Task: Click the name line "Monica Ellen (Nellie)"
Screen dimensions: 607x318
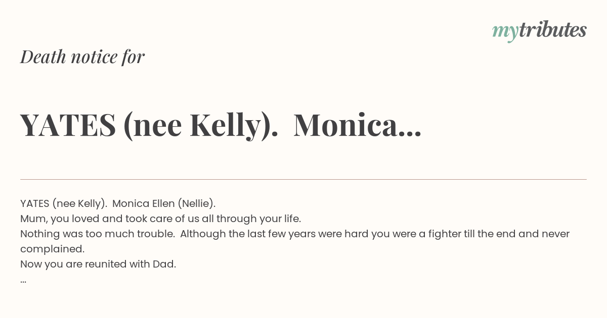Action: tap(164, 203)
